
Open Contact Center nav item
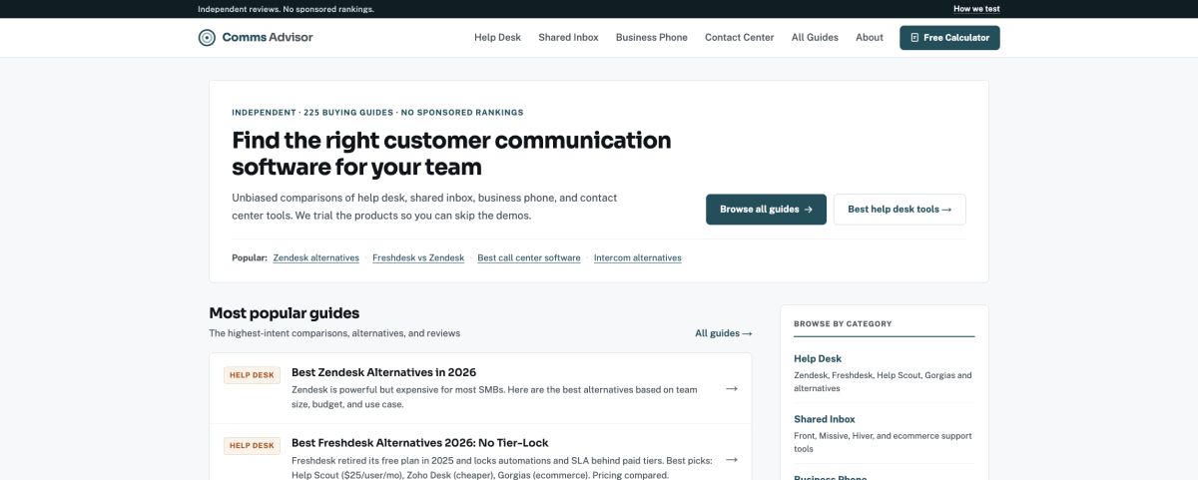click(739, 38)
